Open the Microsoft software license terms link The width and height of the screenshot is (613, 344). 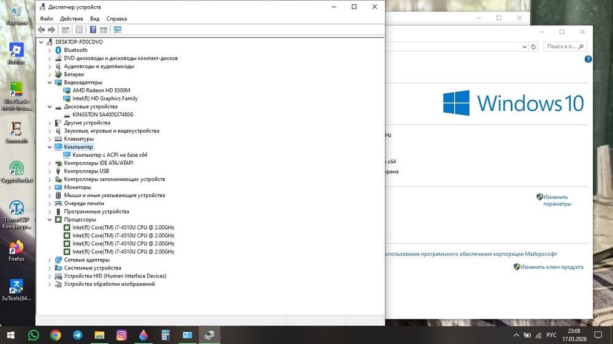click(471, 254)
